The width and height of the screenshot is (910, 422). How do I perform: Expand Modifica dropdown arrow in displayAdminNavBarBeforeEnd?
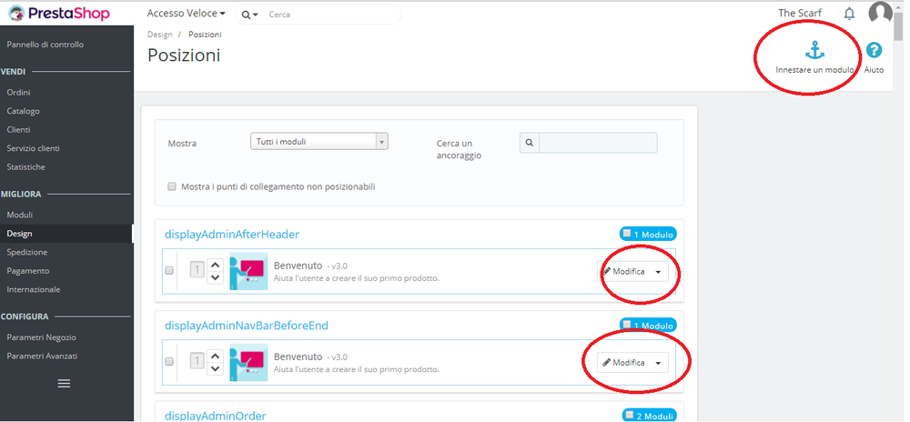point(658,362)
